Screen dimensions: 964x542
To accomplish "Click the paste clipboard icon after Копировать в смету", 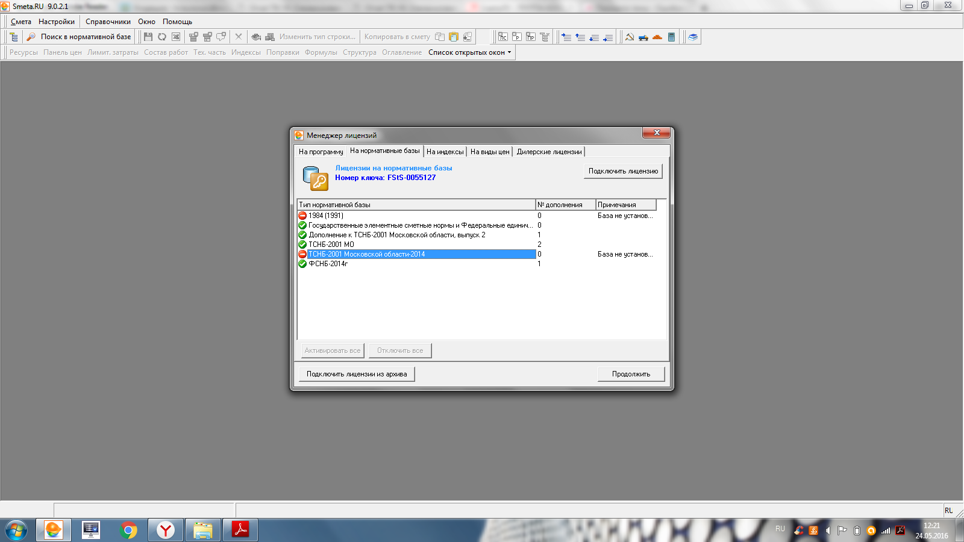I will click(454, 37).
